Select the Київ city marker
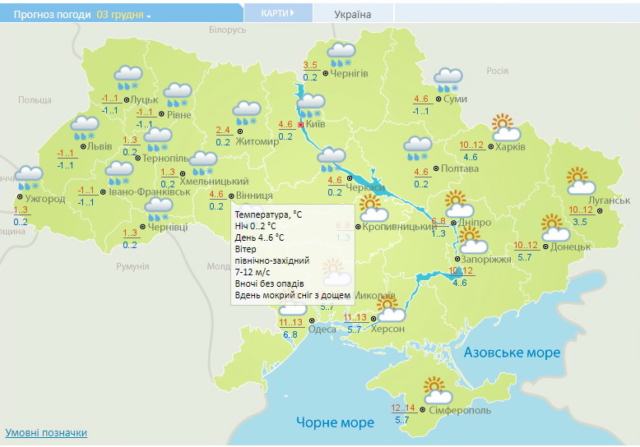This screenshot has width=640, height=447. point(301,125)
